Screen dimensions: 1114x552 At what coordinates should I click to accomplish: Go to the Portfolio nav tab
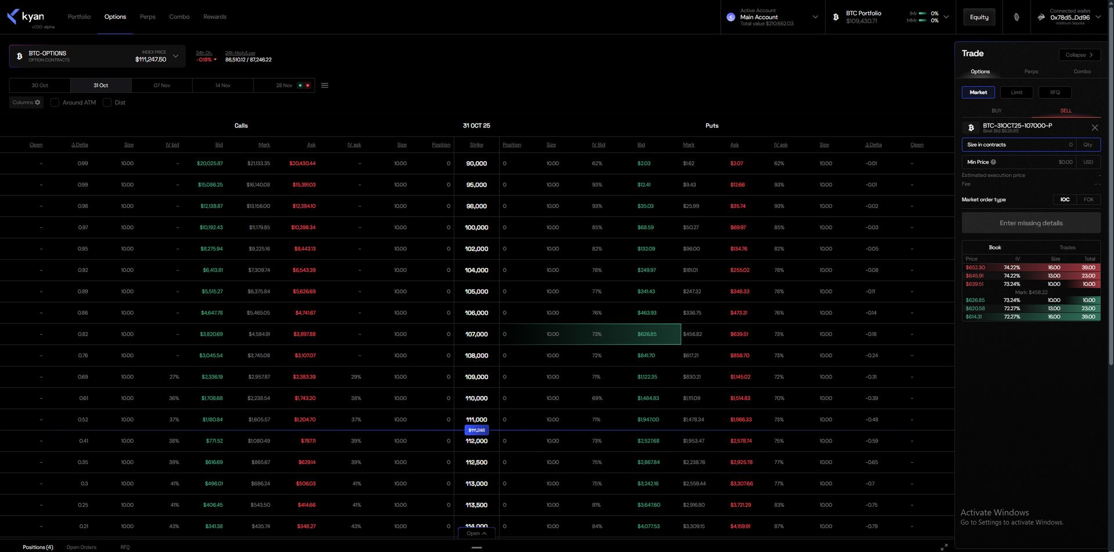coord(79,17)
